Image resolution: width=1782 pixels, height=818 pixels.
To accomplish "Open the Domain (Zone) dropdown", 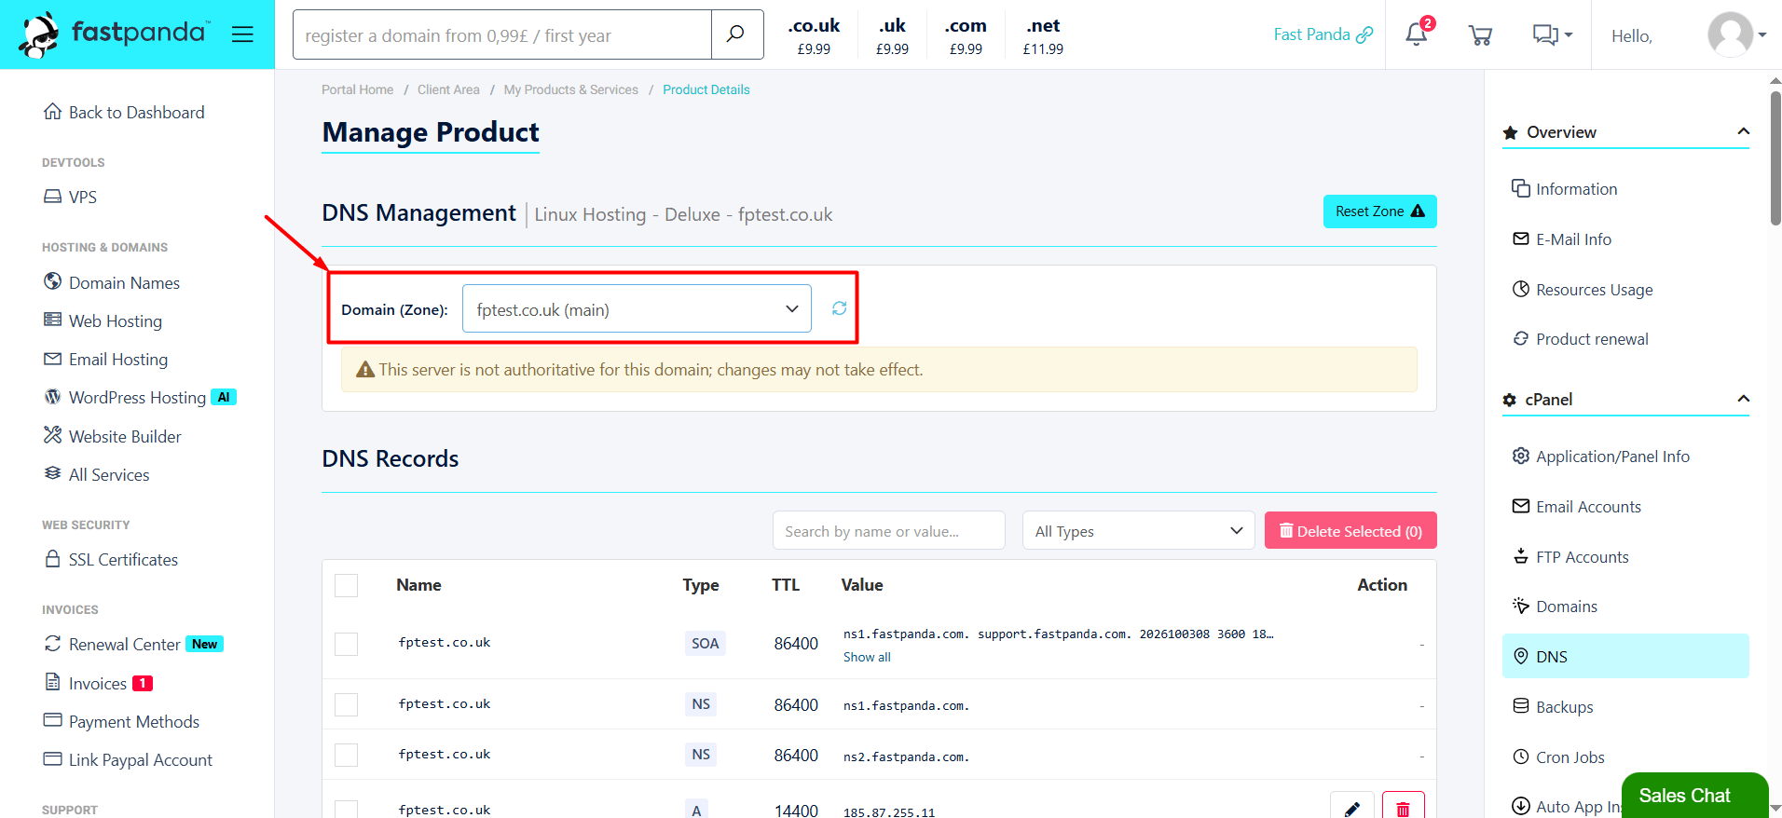I will [637, 308].
